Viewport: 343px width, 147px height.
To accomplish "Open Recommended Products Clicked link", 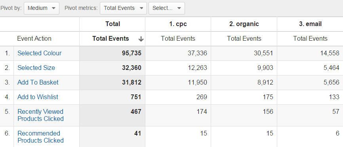I will tap(40, 137).
